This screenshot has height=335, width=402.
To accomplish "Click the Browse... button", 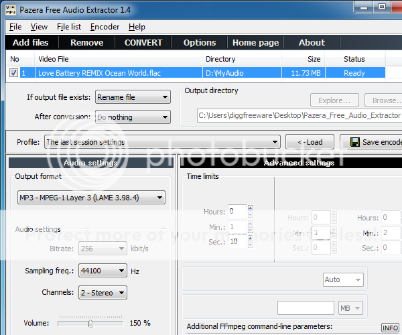I will 384,100.
